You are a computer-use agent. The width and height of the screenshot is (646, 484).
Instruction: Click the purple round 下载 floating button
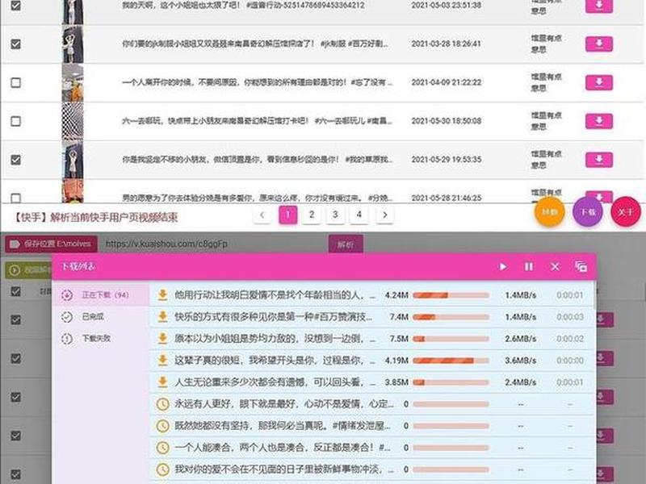pos(588,212)
